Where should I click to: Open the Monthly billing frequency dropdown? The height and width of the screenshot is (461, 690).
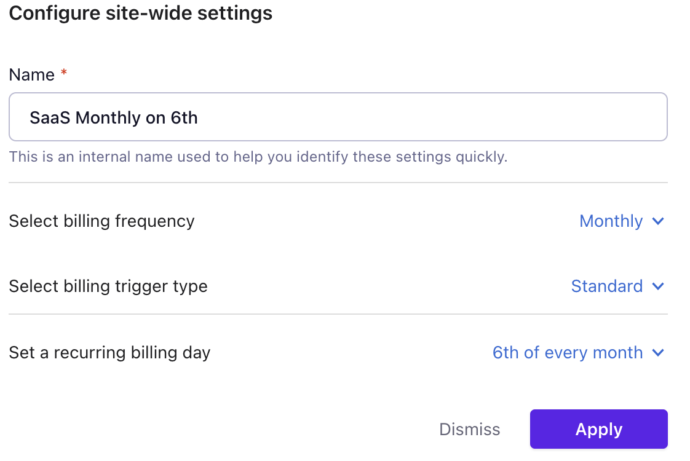pos(611,221)
